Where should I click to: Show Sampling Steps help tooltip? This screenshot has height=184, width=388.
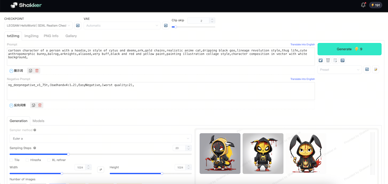pos(35,148)
